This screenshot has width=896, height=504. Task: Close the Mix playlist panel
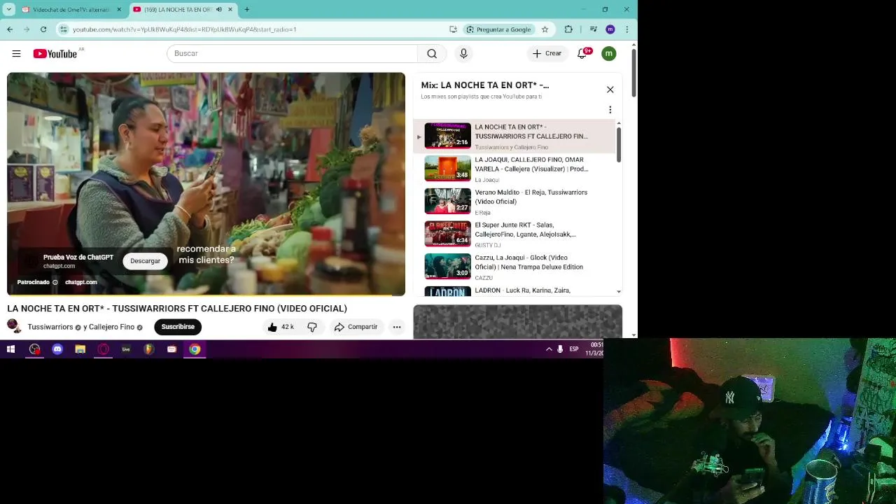pyautogui.click(x=610, y=90)
